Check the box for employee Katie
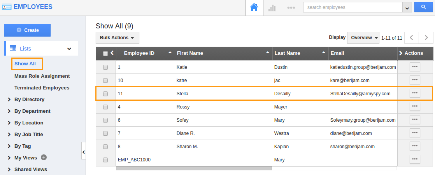435x175 pixels. [x=105, y=67]
